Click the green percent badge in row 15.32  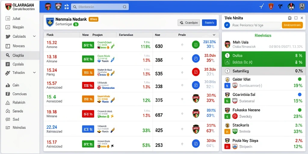(x=88, y=45)
